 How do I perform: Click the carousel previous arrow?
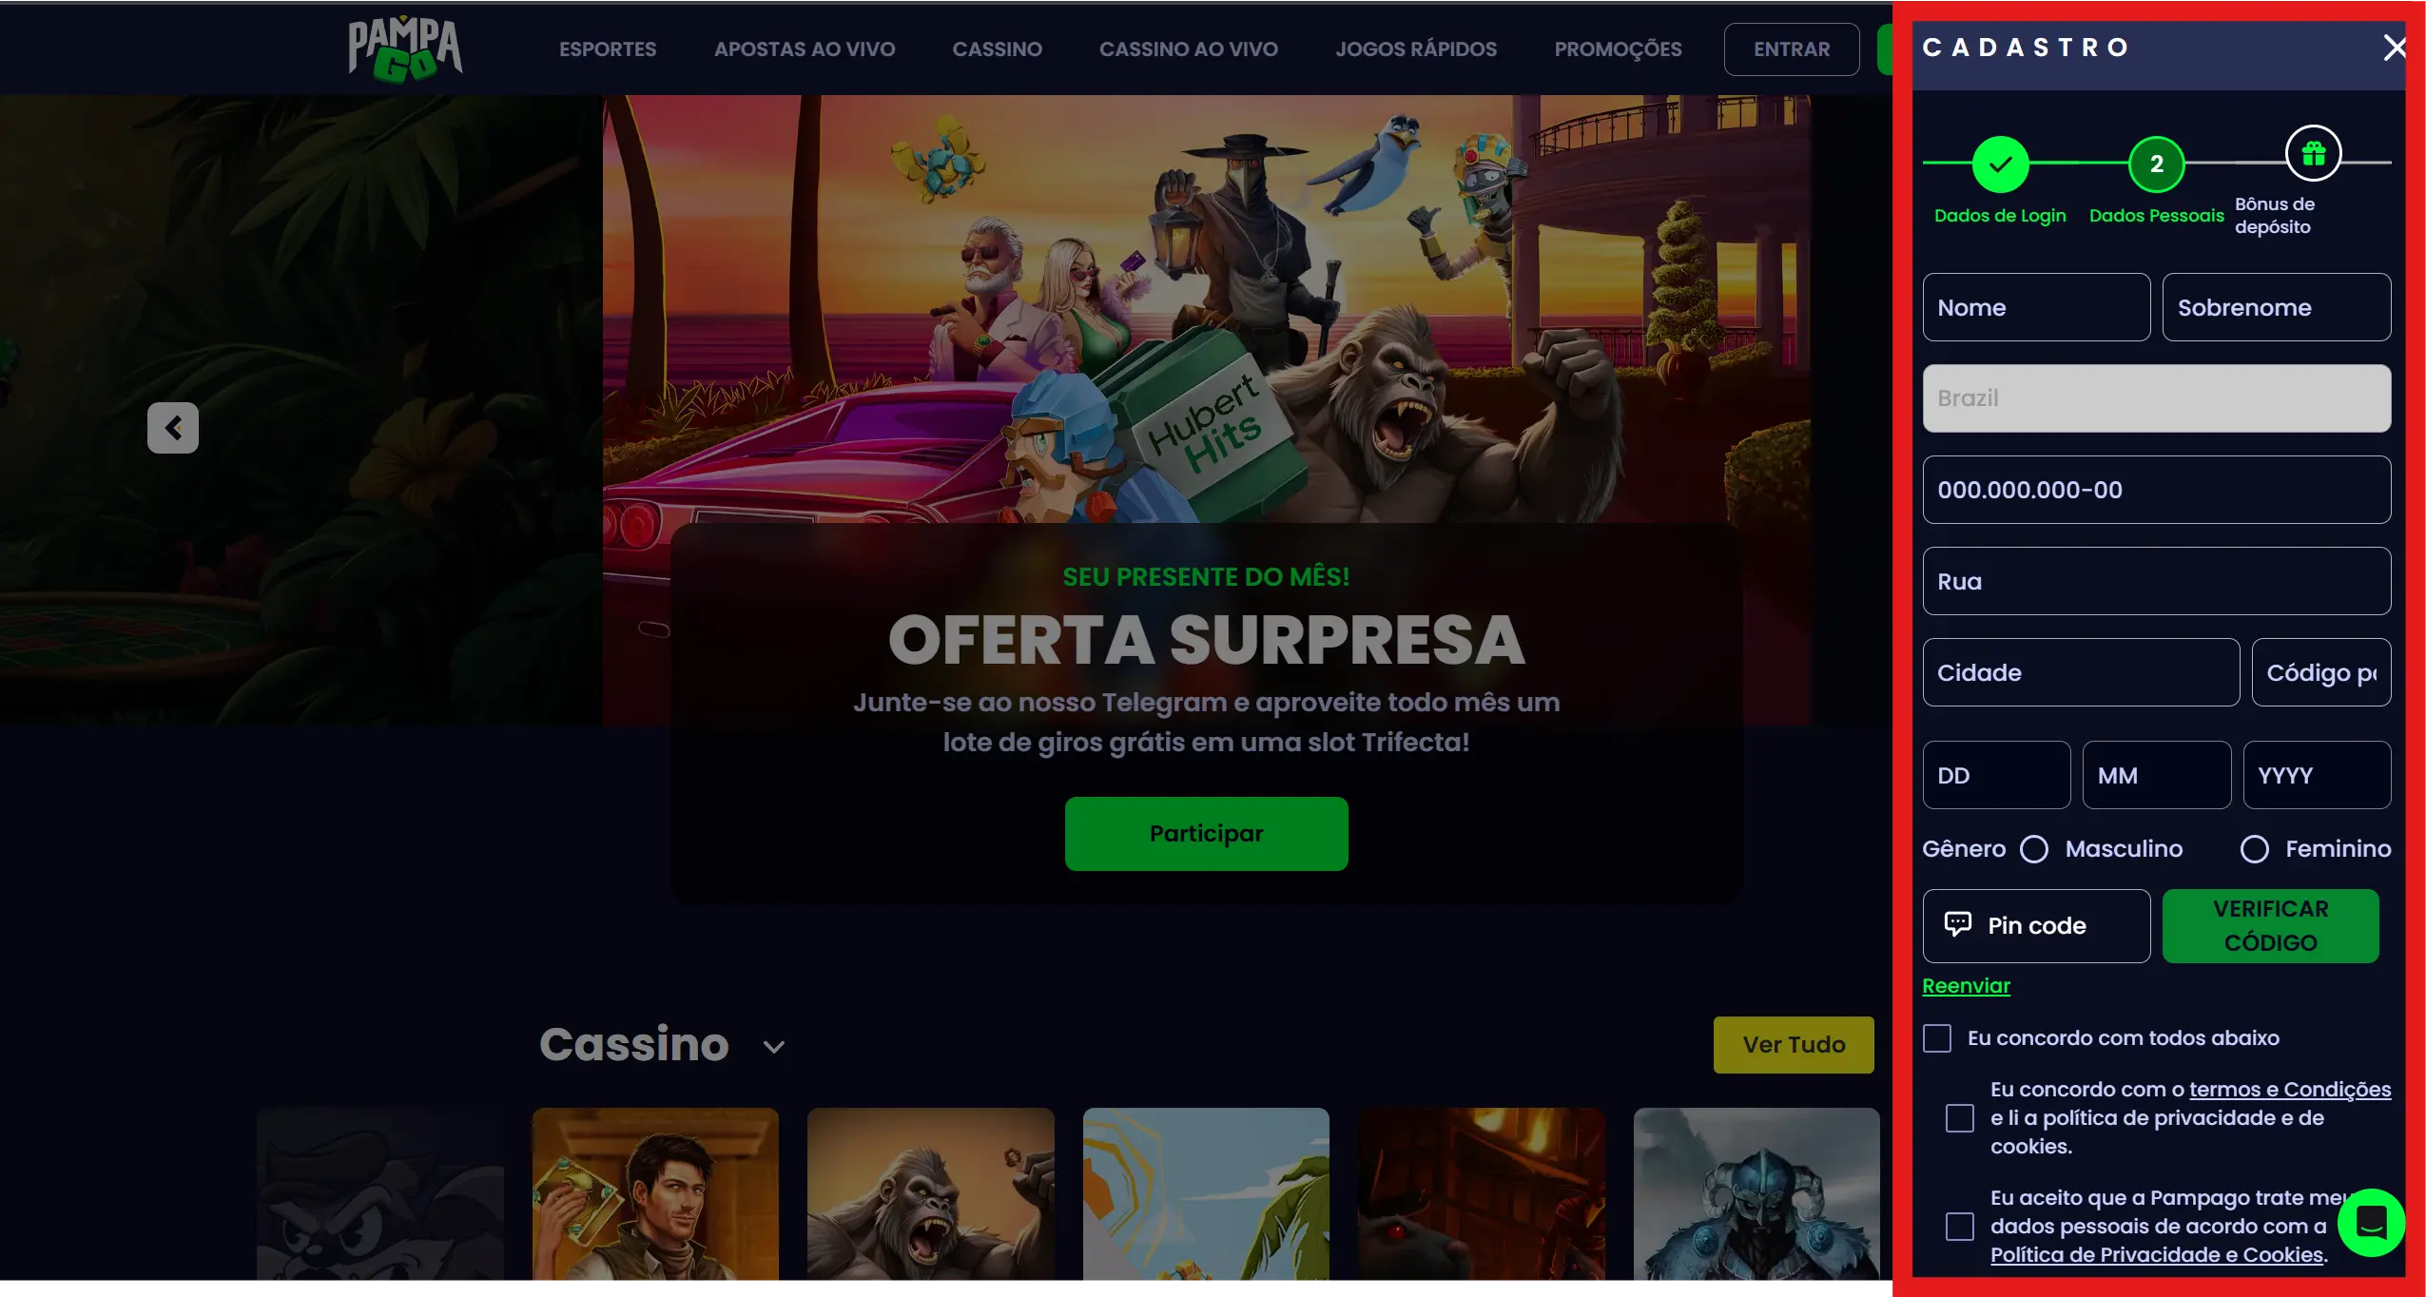click(x=173, y=428)
